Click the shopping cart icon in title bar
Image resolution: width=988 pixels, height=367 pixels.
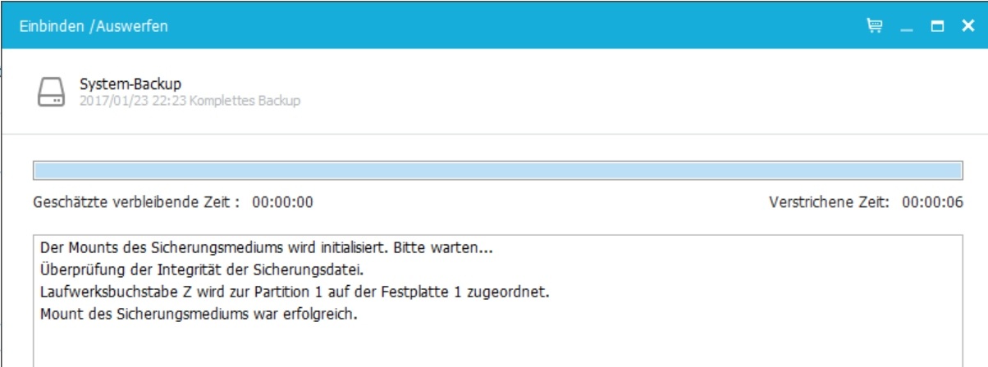coord(875,26)
